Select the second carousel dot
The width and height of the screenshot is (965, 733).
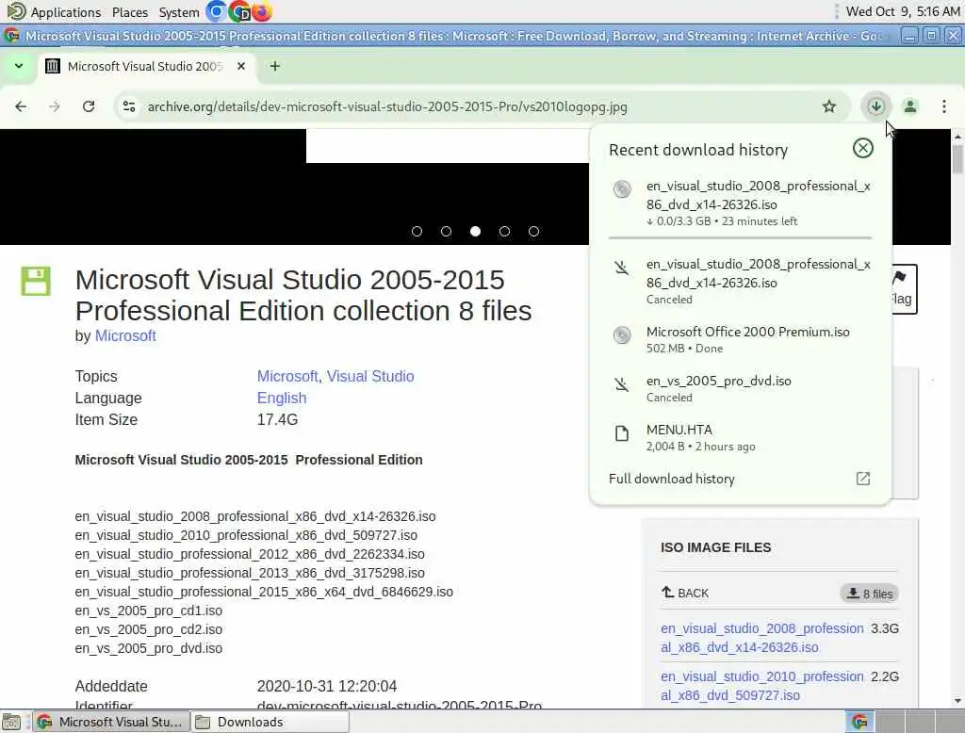[446, 232]
